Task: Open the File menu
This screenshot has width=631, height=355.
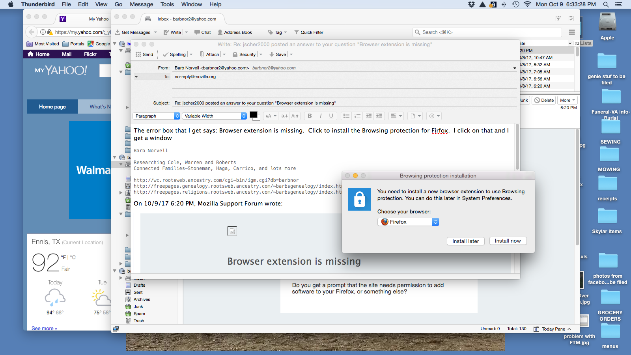Action: pos(66,4)
